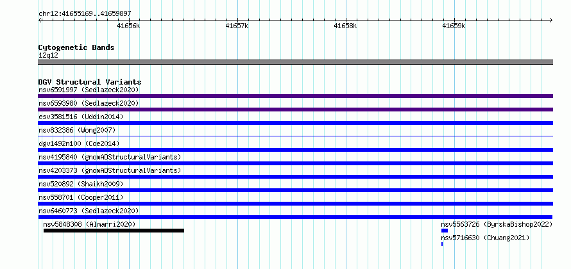Click the small blue bar under nsv5563726
571x269 pixels.
tap(445, 231)
